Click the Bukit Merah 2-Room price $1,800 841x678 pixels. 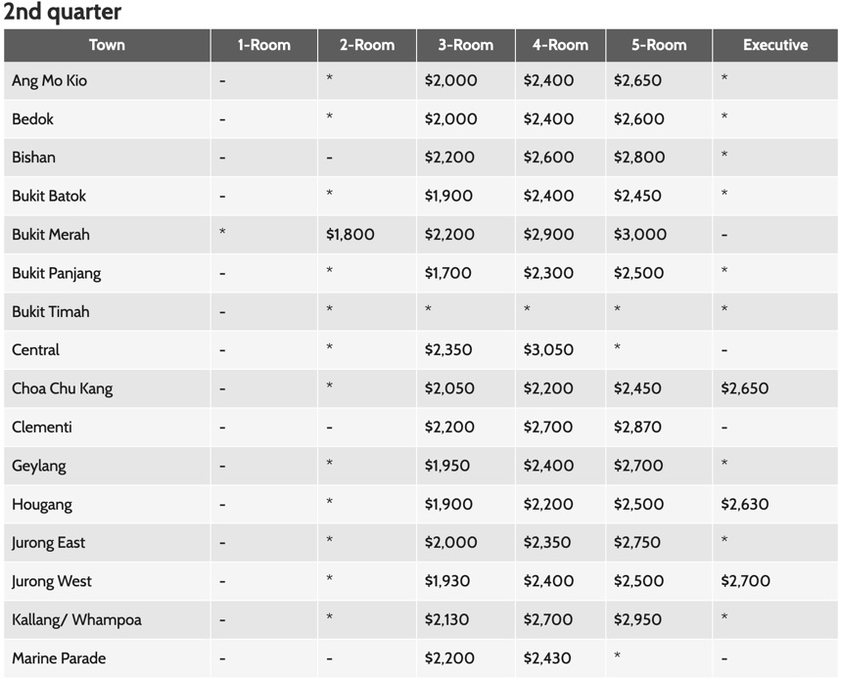tap(350, 234)
